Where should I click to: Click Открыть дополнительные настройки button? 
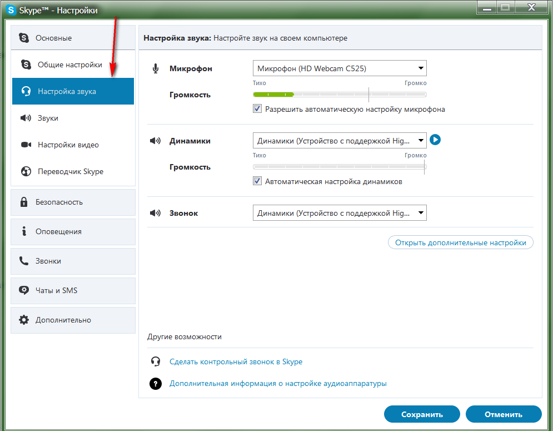coord(461,242)
